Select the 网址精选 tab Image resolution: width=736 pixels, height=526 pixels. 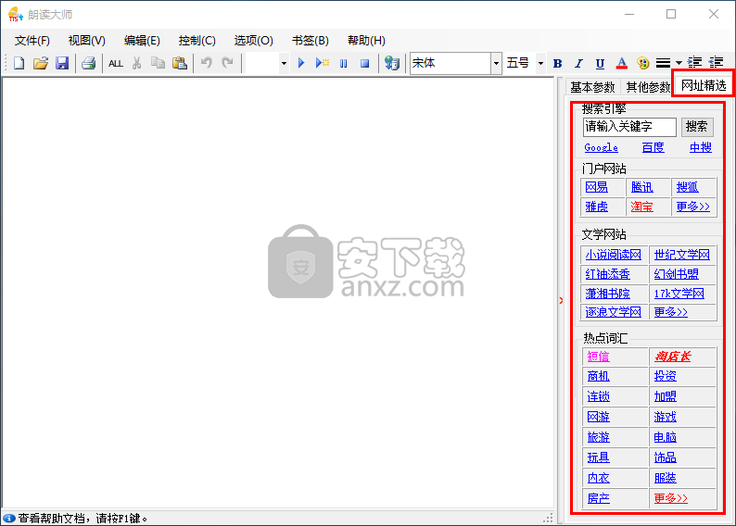point(704,85)
